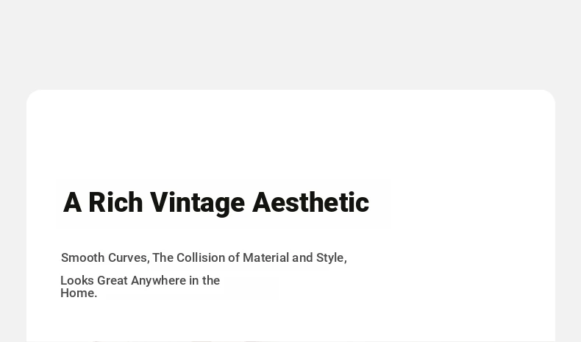Click the "Looks Great Anywhere in the" line
581x342 pixels.
(x=140, y=280)
